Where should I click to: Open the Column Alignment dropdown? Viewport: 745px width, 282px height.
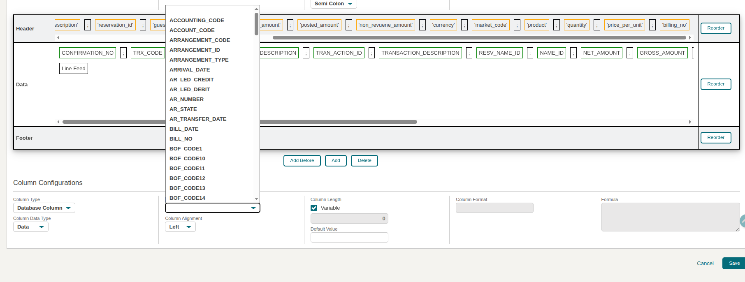click(180, 227)
